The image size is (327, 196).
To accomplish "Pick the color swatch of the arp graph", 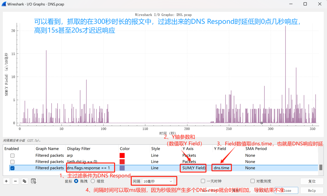I will click(122, 156).
